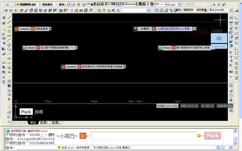This screenshot has height=151, width=242.
Task: Open roamer's plurk about 洗完澡出來
Action: tap(102, 67)
